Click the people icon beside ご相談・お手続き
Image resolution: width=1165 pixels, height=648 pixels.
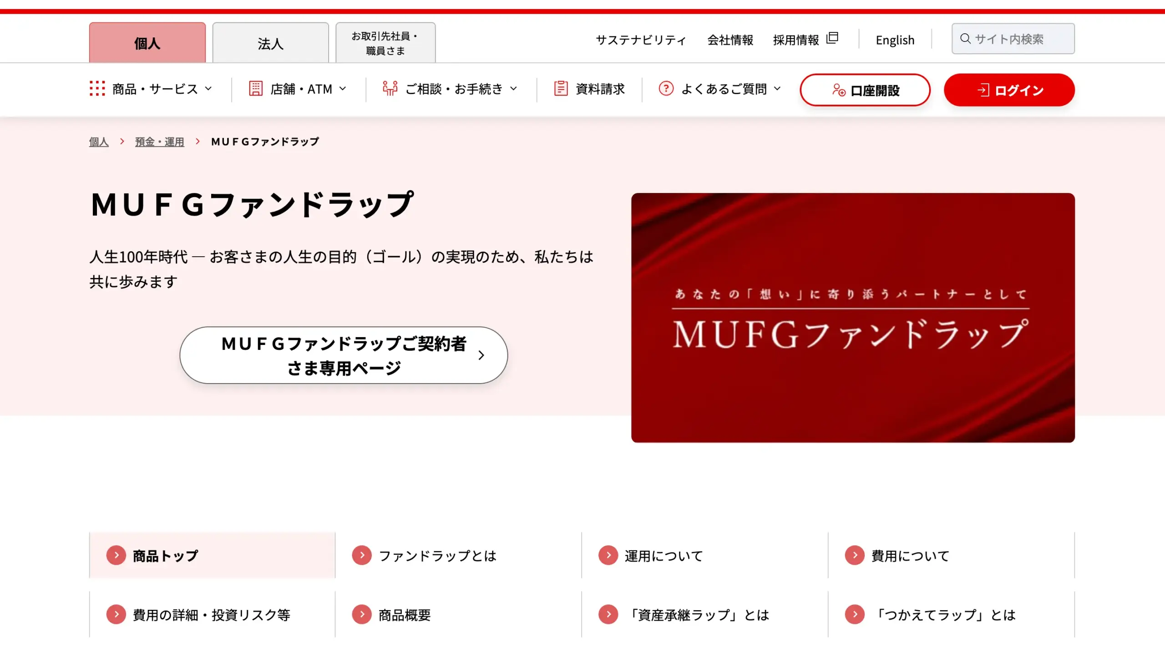pos(390,88)
